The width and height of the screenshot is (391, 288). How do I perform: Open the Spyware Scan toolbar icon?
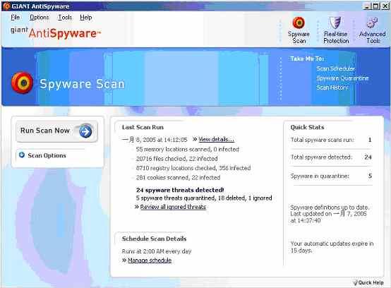click(x=299, y=23)
